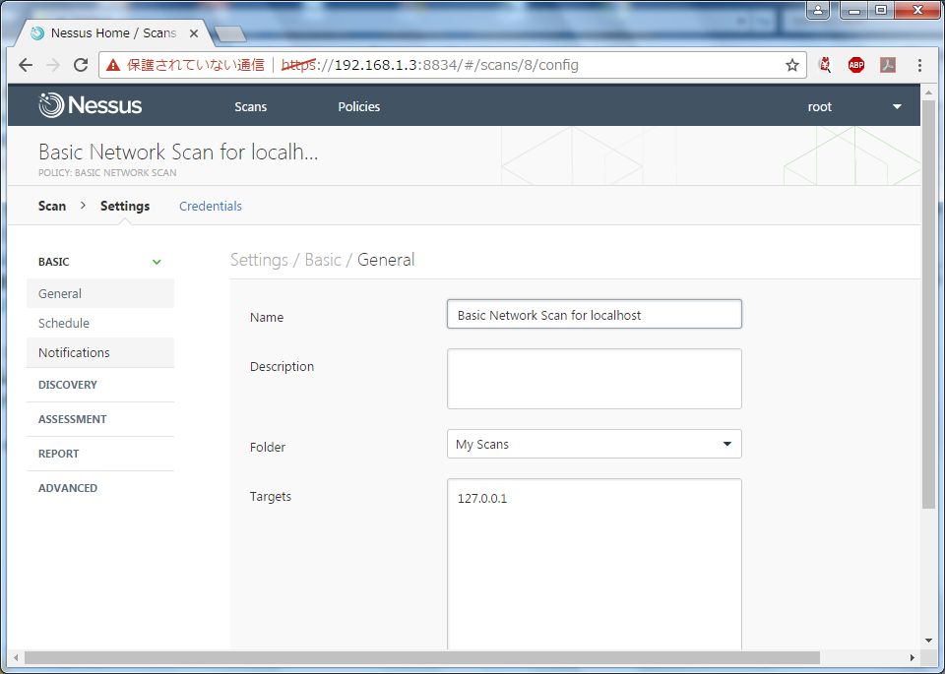
Task: Click the vertical scrollbar thumb
Action: [x=928, y=304]
